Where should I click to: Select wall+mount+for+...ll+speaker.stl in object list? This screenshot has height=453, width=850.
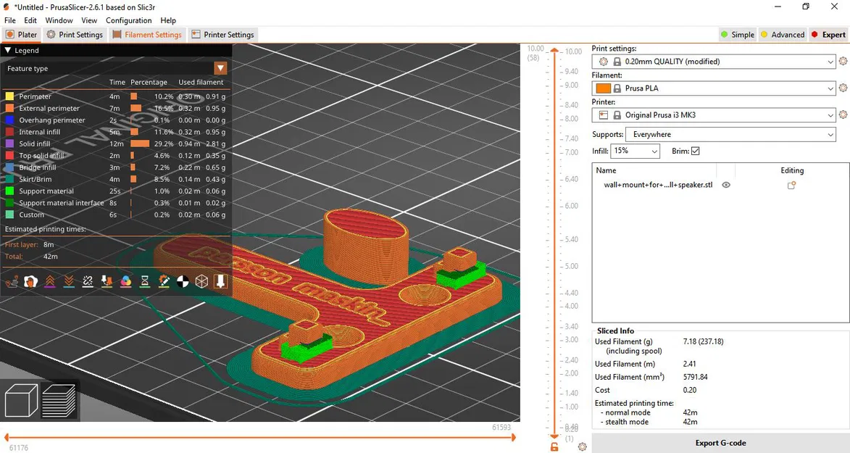(658, 185)
